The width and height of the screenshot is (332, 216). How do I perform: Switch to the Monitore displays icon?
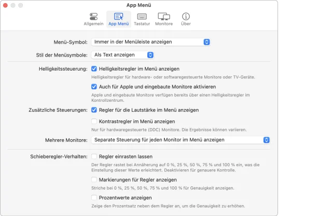164,17
